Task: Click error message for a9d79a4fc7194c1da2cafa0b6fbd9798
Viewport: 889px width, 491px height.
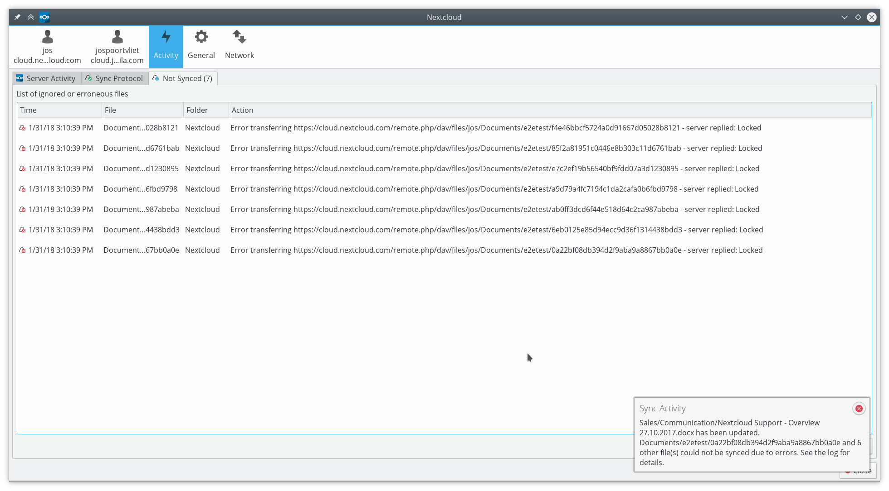Action: tap(494, 189)
